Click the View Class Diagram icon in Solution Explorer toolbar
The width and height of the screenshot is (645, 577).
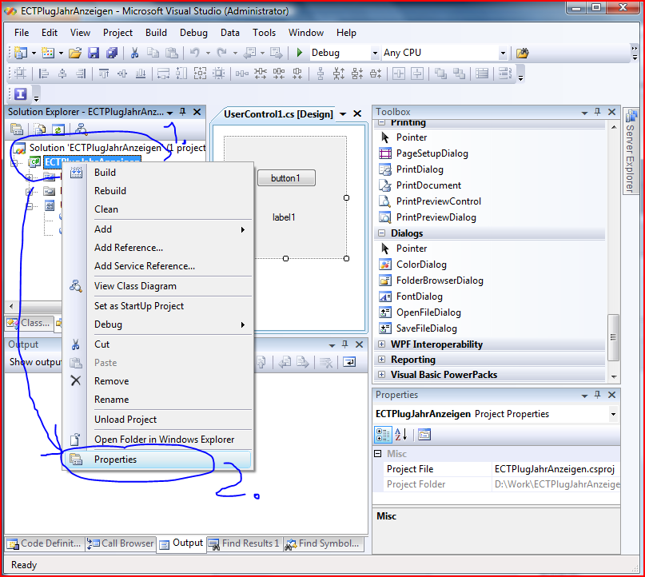tap(81, 129)
